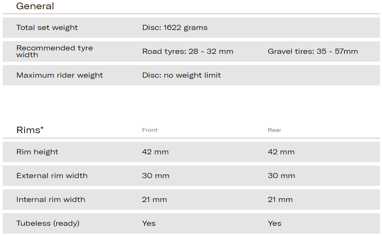The image size is (382, 236).
Task: Select the Recommended tyre width label
Action: coord(55,51)
